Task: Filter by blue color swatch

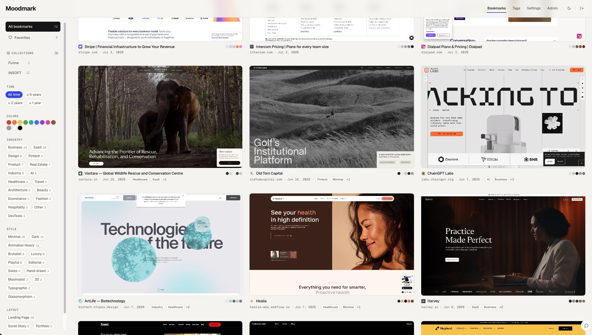Action: (37, 122)
